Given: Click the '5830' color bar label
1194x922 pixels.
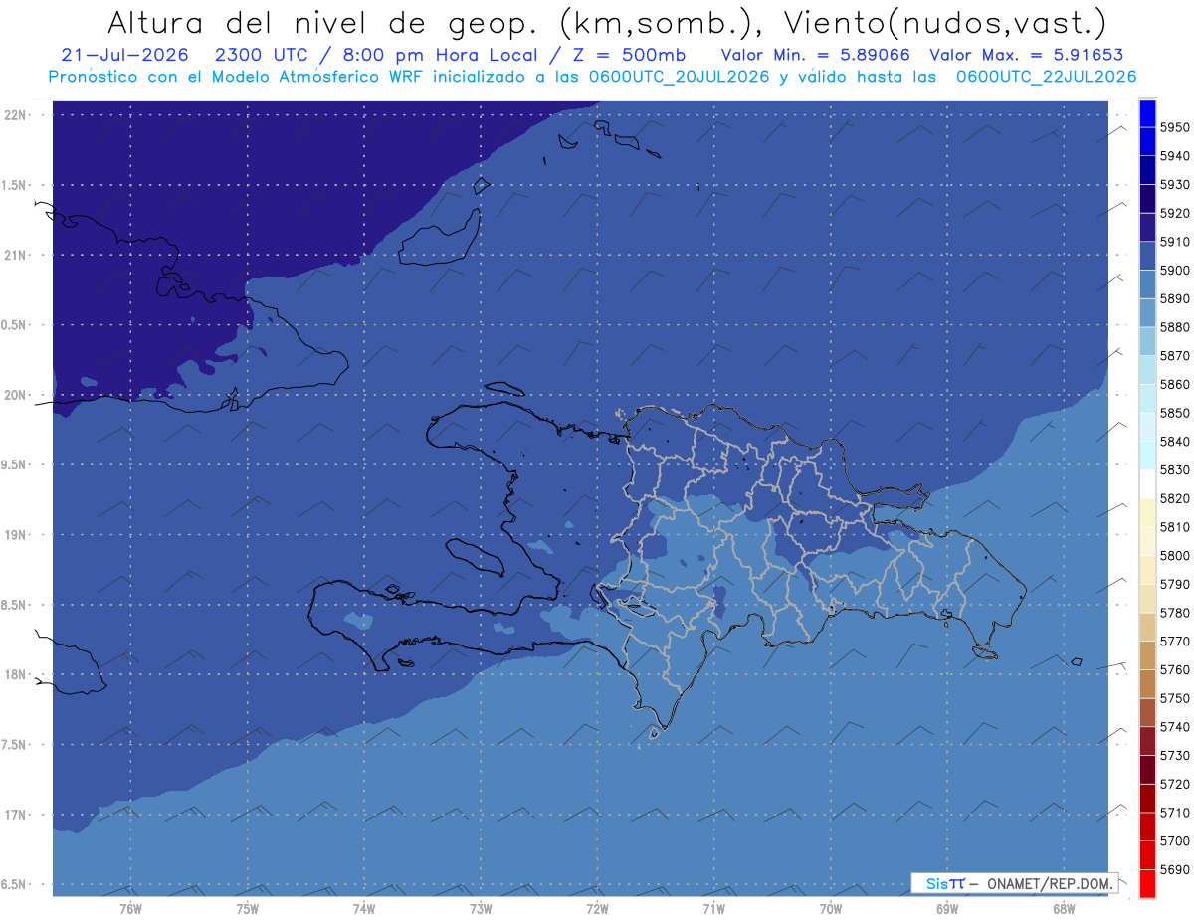Looking at the screenshot, I should click(x=1174, y=470).
